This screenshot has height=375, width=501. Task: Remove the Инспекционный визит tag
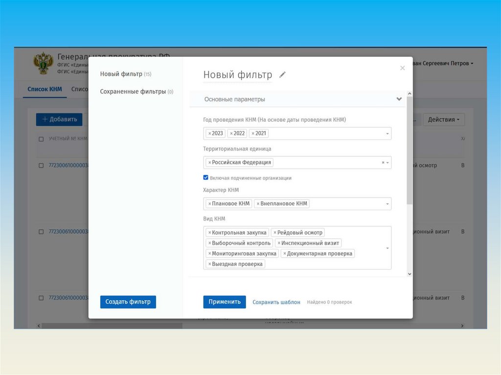(x=279, y=243)
